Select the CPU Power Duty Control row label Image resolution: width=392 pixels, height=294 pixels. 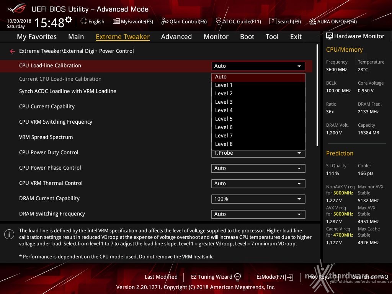[49, 152]
